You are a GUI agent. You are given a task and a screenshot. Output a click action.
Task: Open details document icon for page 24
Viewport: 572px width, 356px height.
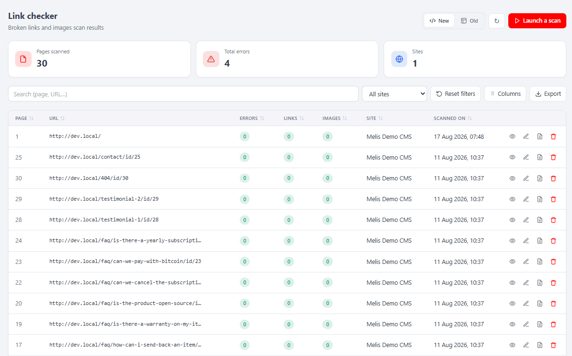click(540, 241)
